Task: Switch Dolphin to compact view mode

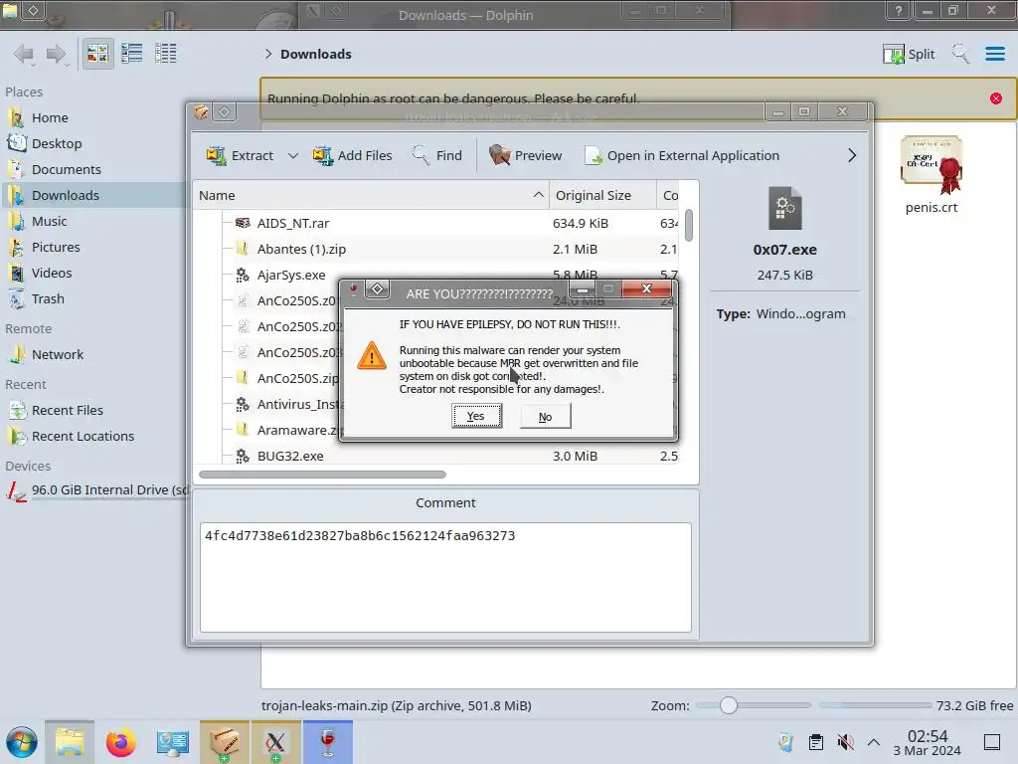Action: [132, 54]
